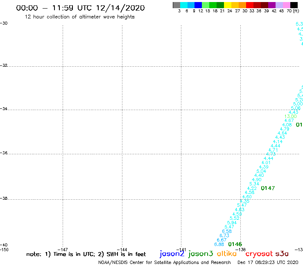Screen dimensions: 303x266
Task: Click the 4.35 wave height value
Action: 244,201
